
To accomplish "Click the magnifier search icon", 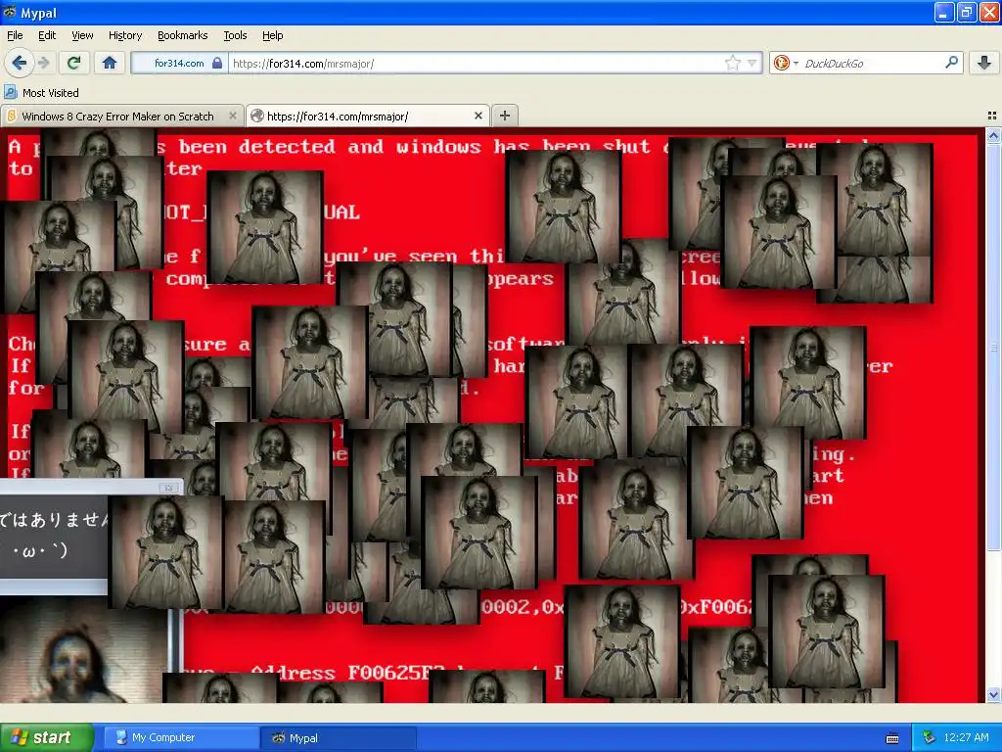I will point(951,62).
